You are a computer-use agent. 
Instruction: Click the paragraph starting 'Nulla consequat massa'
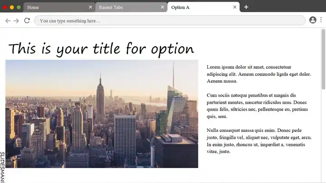(259, 141)
